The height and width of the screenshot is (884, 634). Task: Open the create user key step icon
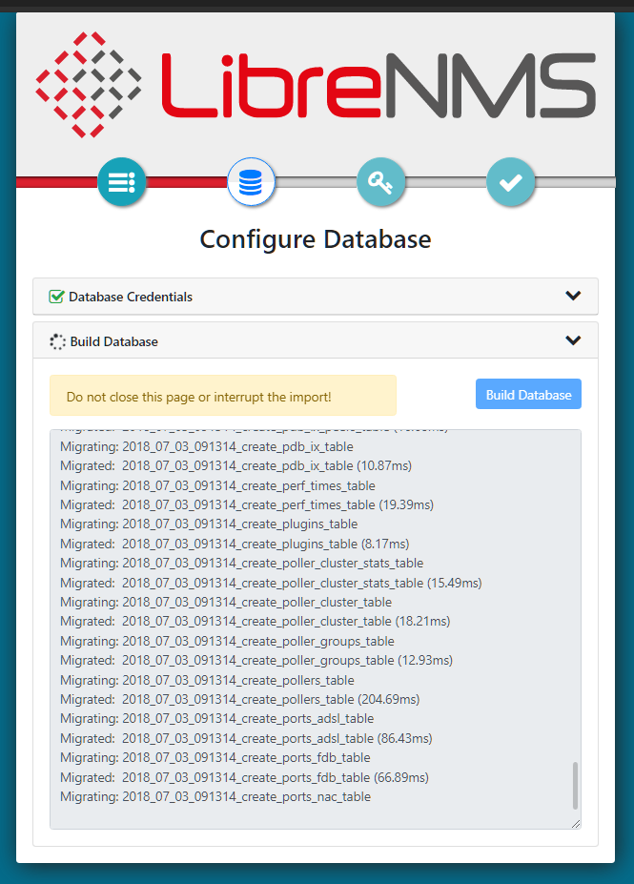(381, 182)
